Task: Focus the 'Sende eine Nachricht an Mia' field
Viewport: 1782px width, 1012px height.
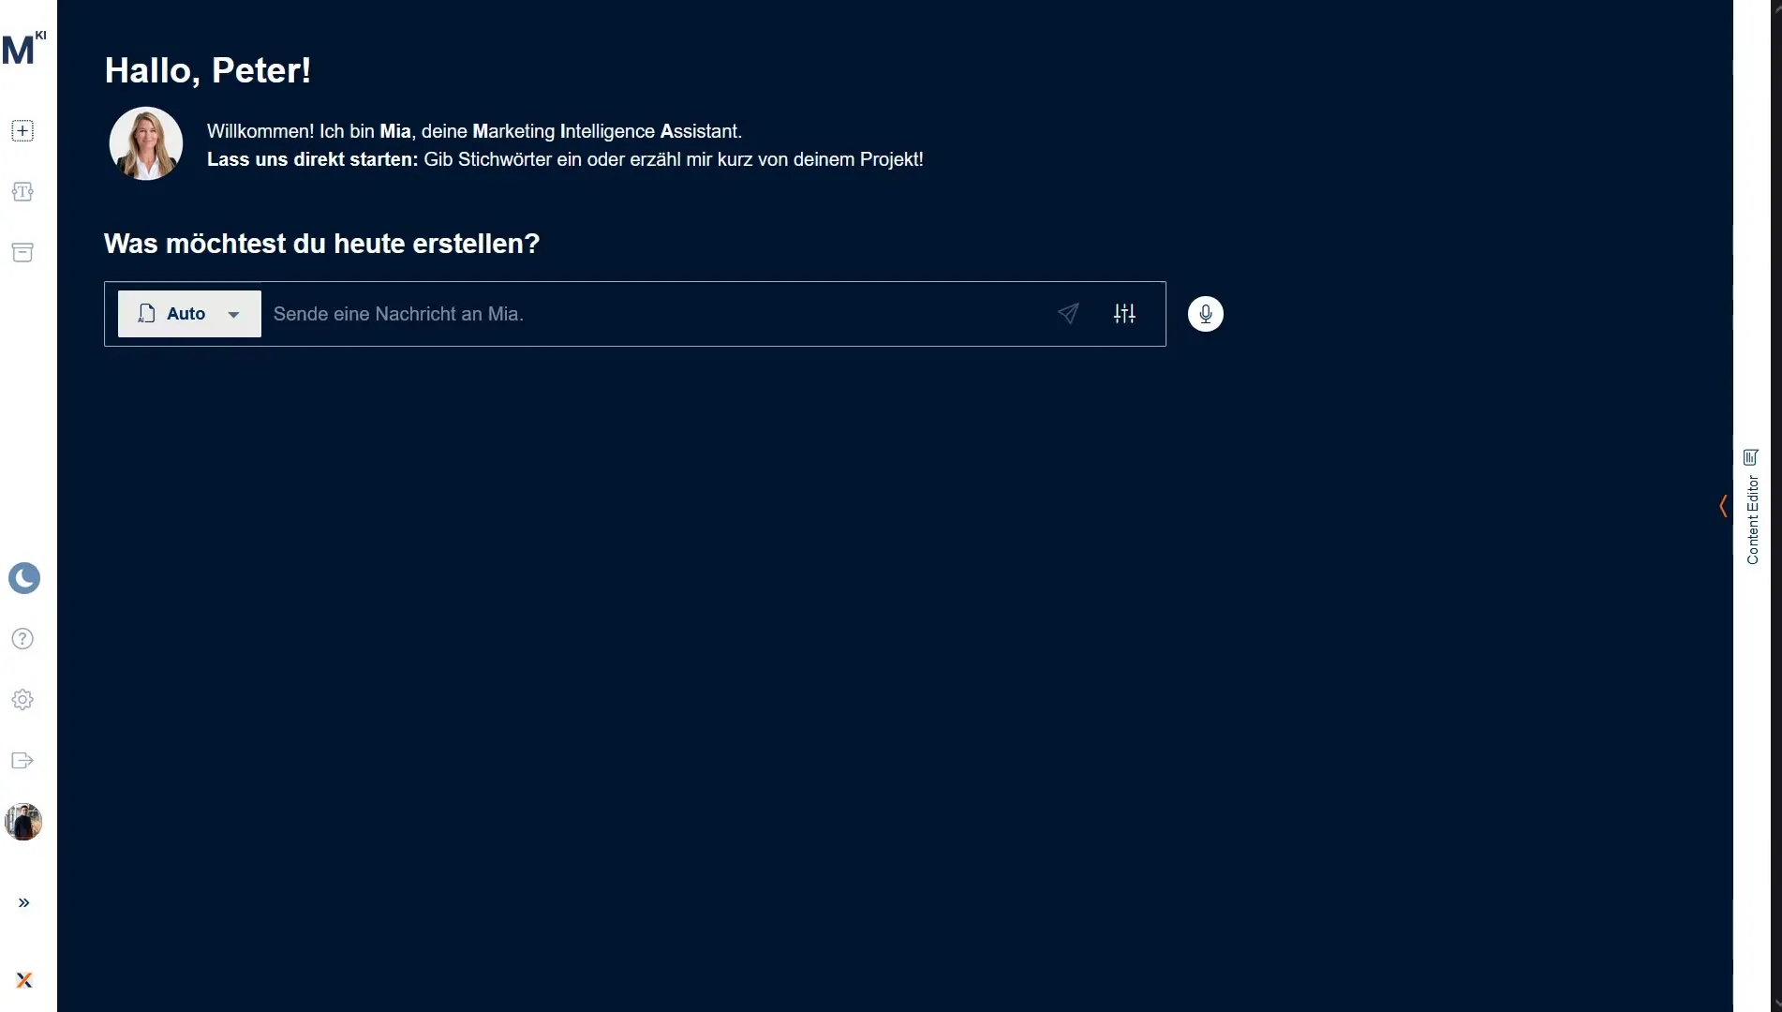Action: pos(656,314)
